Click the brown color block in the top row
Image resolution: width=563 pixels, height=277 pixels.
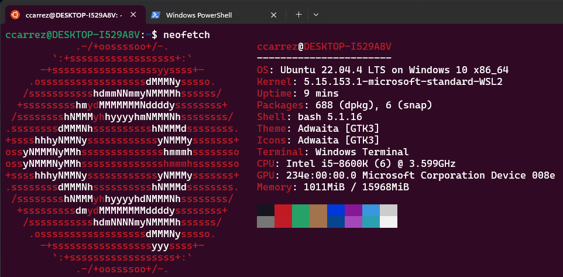coord(318,210)
